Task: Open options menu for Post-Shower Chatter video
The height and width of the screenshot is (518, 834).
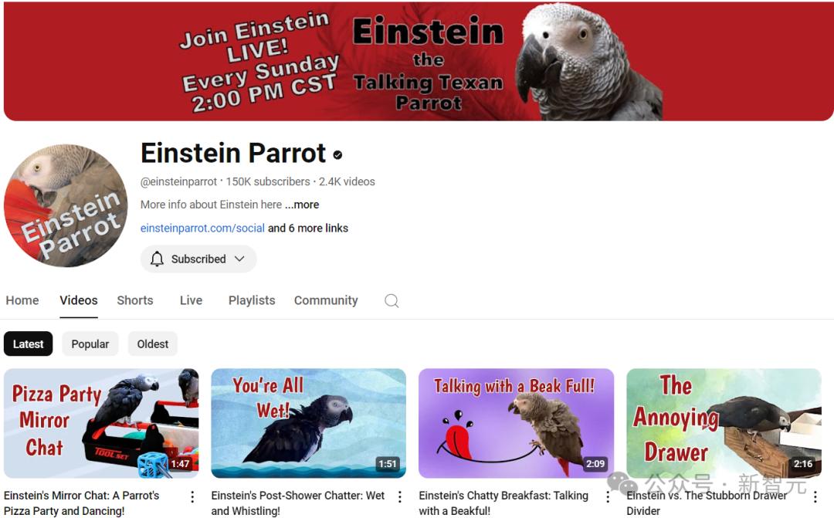Action: [399, 496]
